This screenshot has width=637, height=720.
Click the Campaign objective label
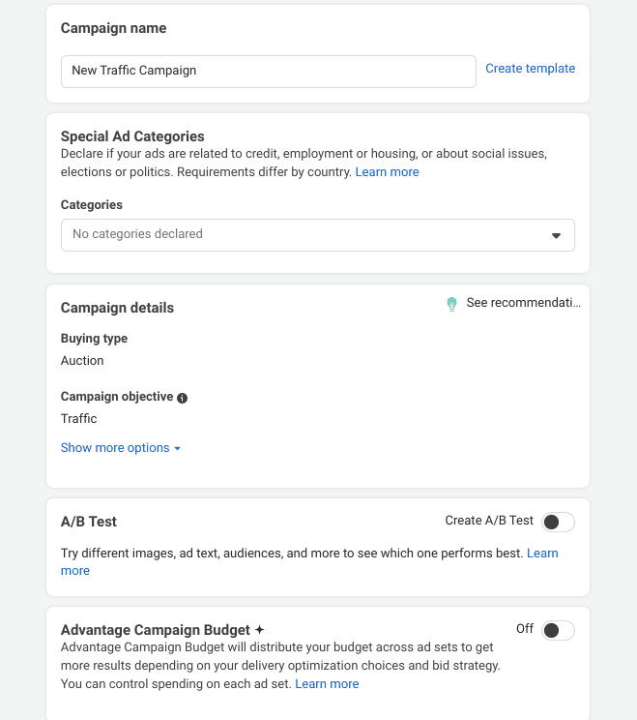[x=117, y=396]
